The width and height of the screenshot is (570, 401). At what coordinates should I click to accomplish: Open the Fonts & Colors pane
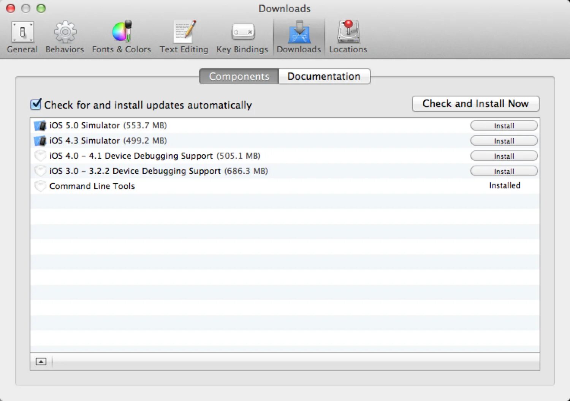(121, 37)
